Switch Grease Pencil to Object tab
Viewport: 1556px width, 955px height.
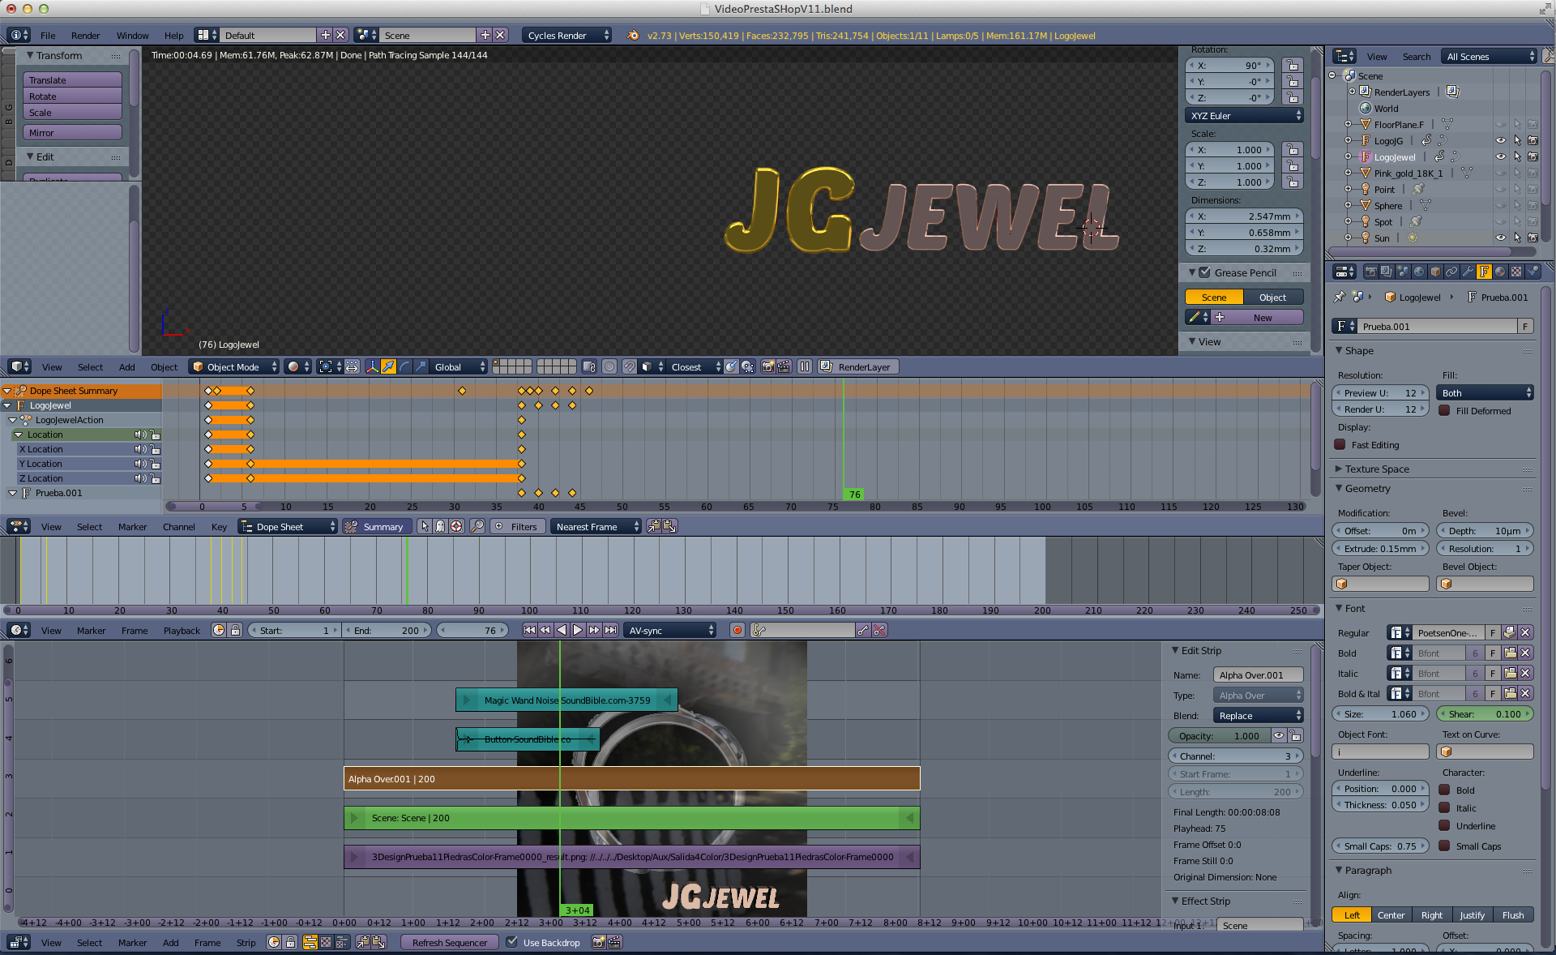(1272, 297)
